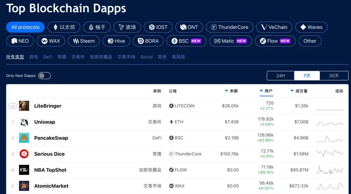The height and width of the screenshot is (194, 351).
Task: Choose the ThunderCore protocol chip
Action: [x=229, y=27]
